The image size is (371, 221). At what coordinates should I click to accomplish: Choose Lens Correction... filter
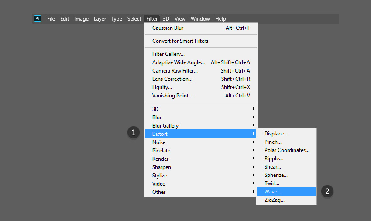(x=201, y=79)
